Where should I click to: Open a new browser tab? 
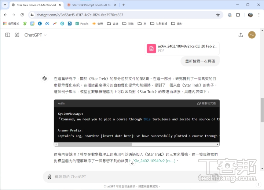click(124, 5)
